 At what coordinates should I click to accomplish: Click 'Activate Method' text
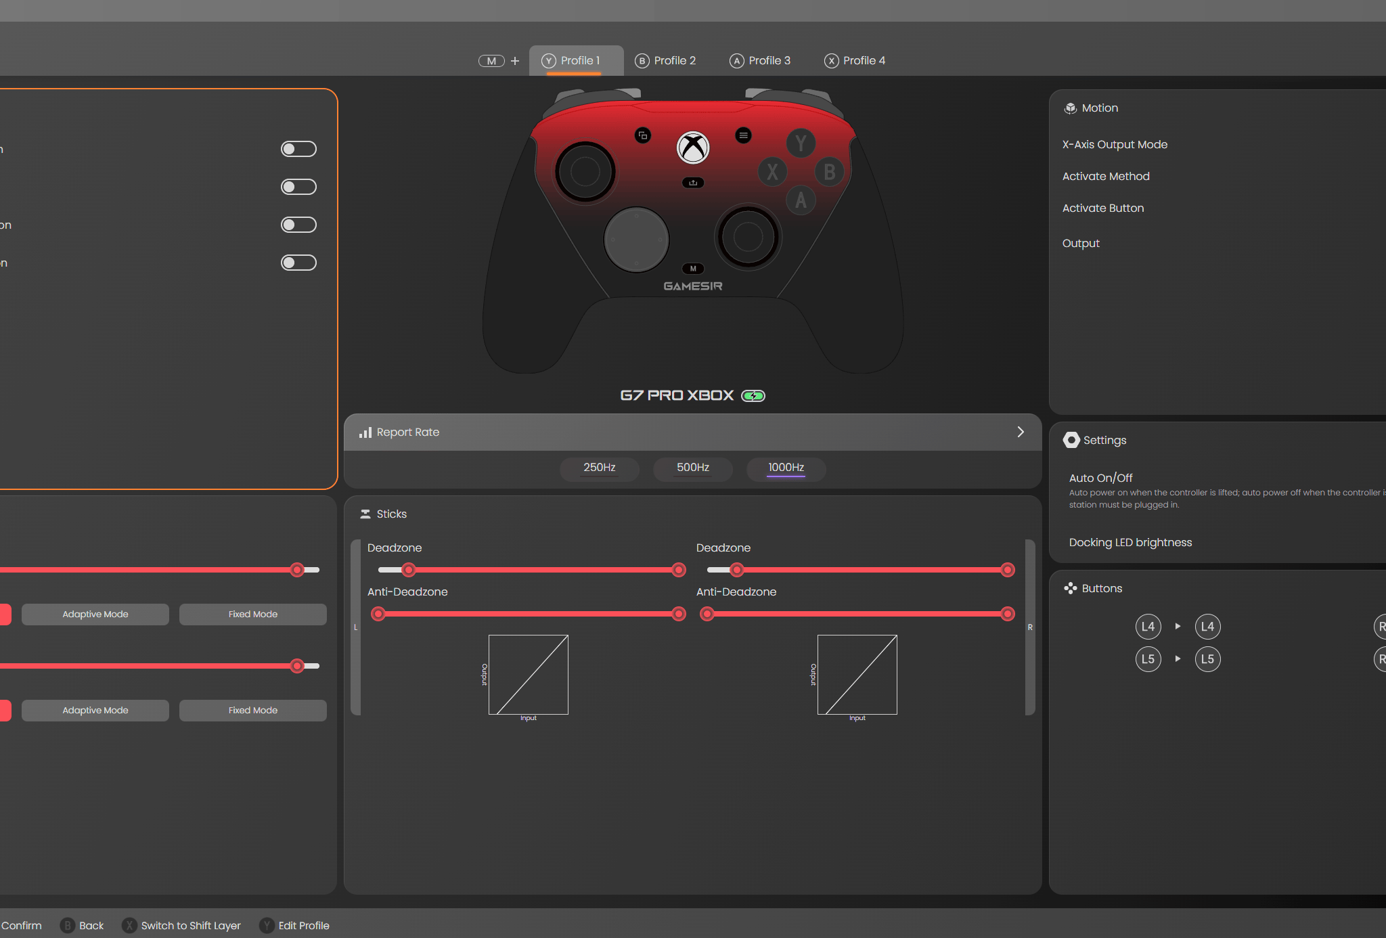(1106, 177)
